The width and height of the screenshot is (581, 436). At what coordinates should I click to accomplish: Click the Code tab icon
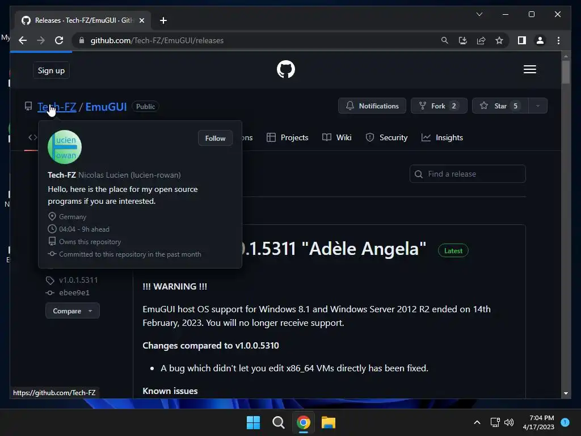[32, 137]
